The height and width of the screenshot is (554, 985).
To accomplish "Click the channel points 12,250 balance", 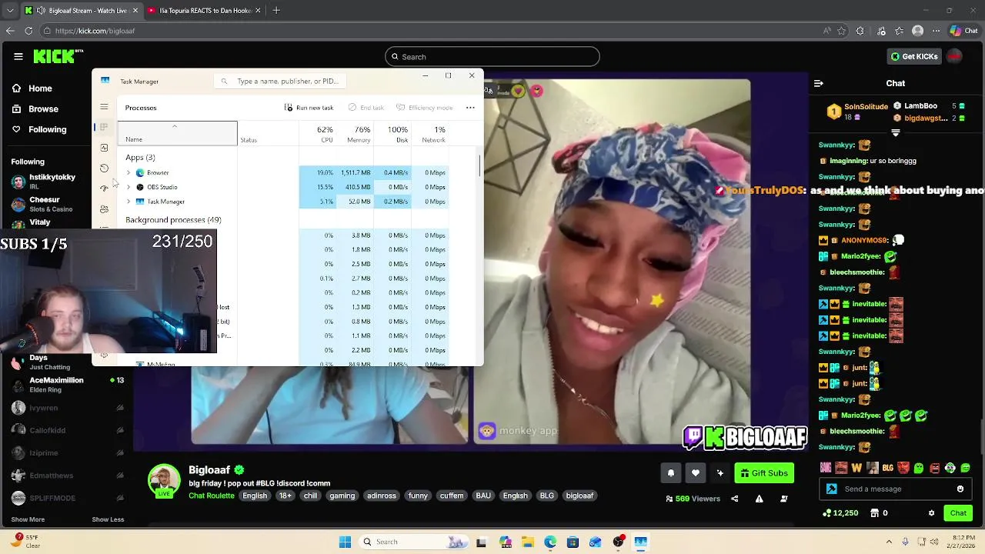I will [x=840, y=513].
